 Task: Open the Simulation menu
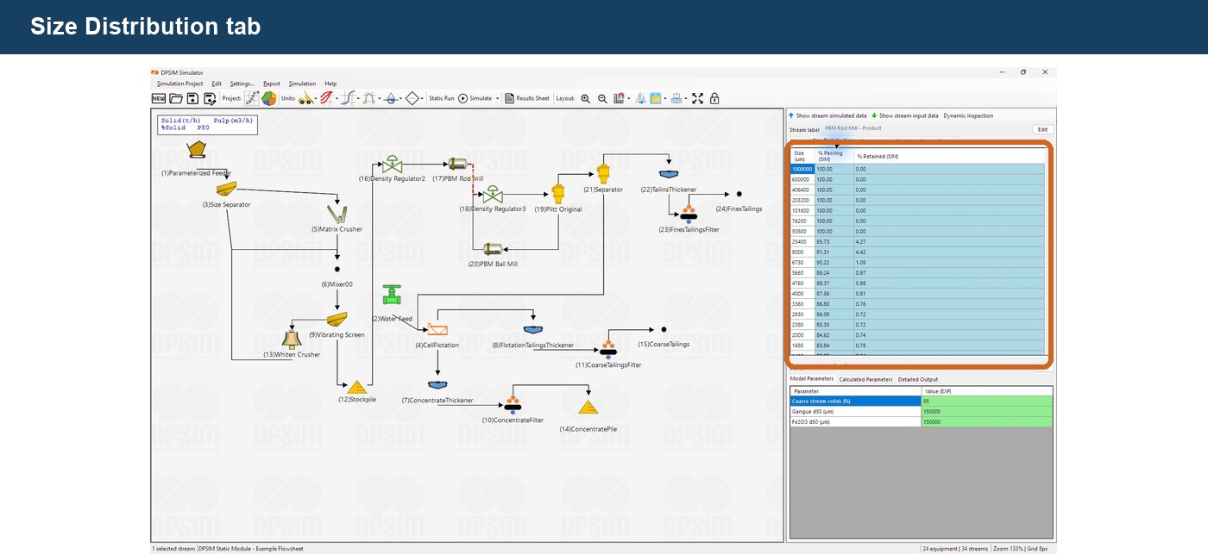(x=302, y=84)
